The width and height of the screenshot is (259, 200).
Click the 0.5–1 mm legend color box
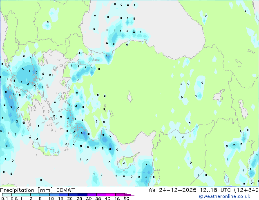tap(16, 195)
